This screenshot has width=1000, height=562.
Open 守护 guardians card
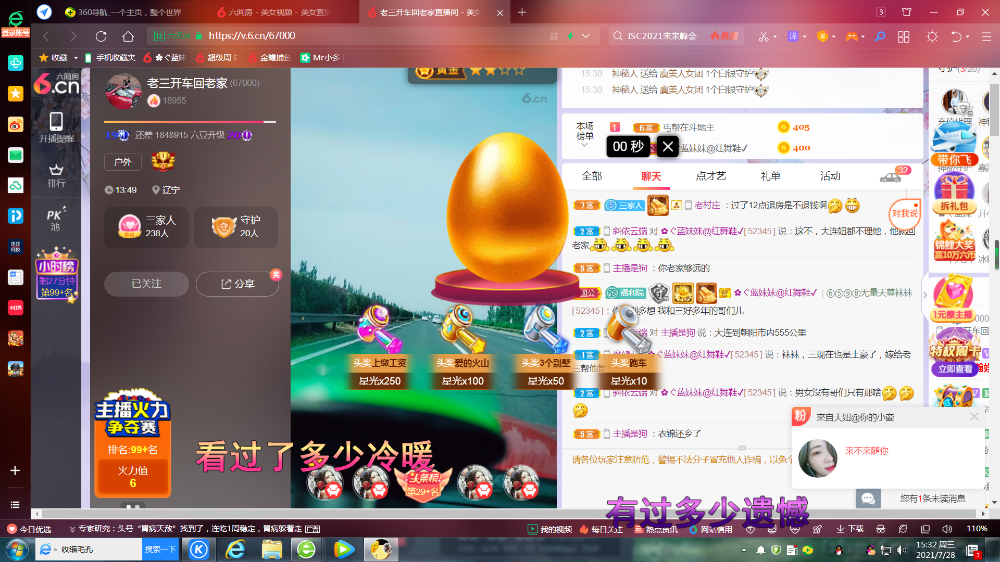(236, 227)
